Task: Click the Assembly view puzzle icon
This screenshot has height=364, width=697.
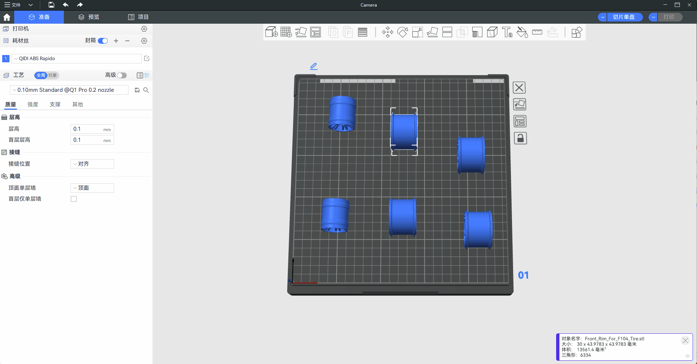Action: coord(577,32)
